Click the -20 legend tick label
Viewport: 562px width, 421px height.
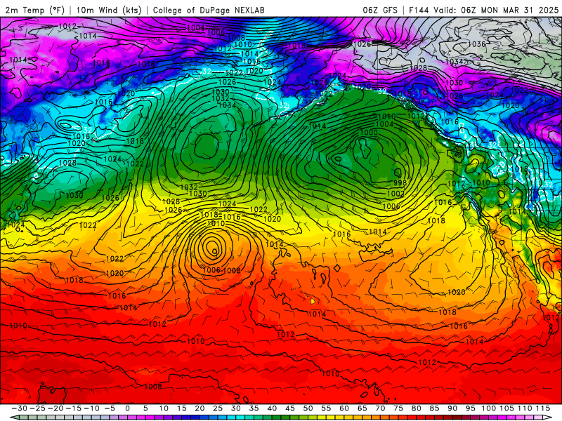pos(55,408)
